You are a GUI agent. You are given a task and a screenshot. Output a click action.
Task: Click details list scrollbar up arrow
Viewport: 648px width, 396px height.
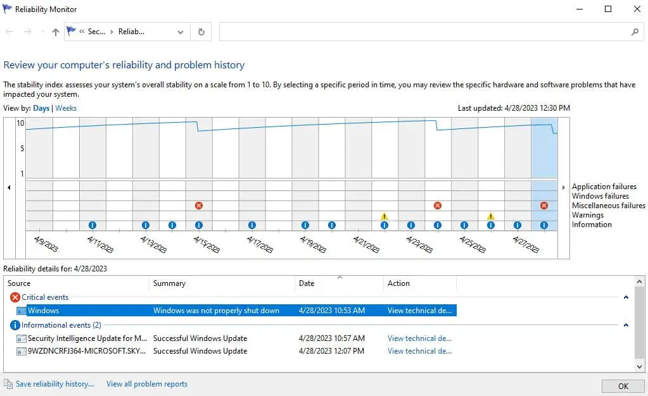[639, 282]
